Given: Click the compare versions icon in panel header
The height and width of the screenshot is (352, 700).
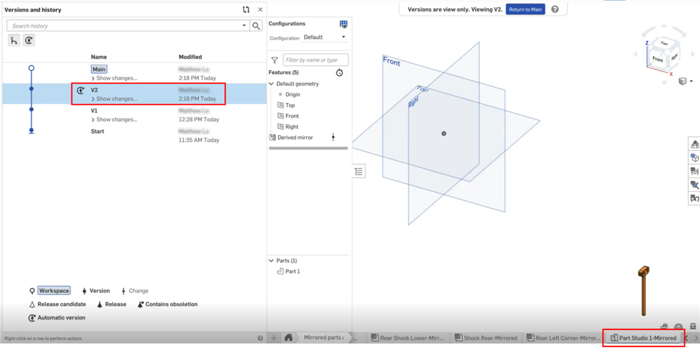Looking at the screenshot, I should [x=246, y=10].
